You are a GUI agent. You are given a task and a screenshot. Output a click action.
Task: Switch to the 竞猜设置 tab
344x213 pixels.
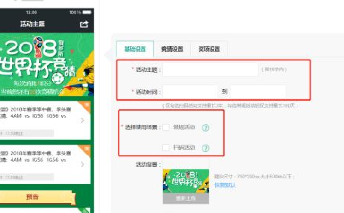point(172,49)
